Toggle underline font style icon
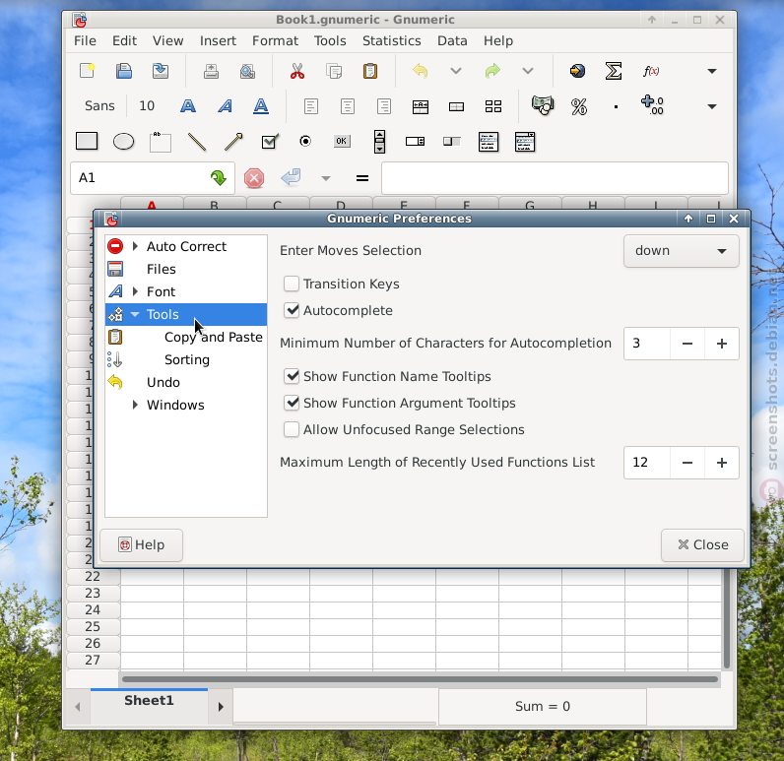The height and width of the screenshot is (761, 784). (261, 106)
